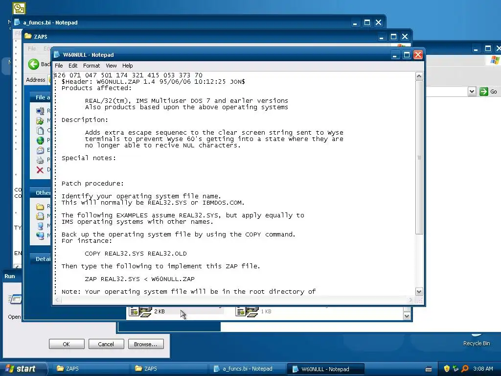
Task: Select the 1 KB file icon in ZAPS
Action: tap(247, 312)
